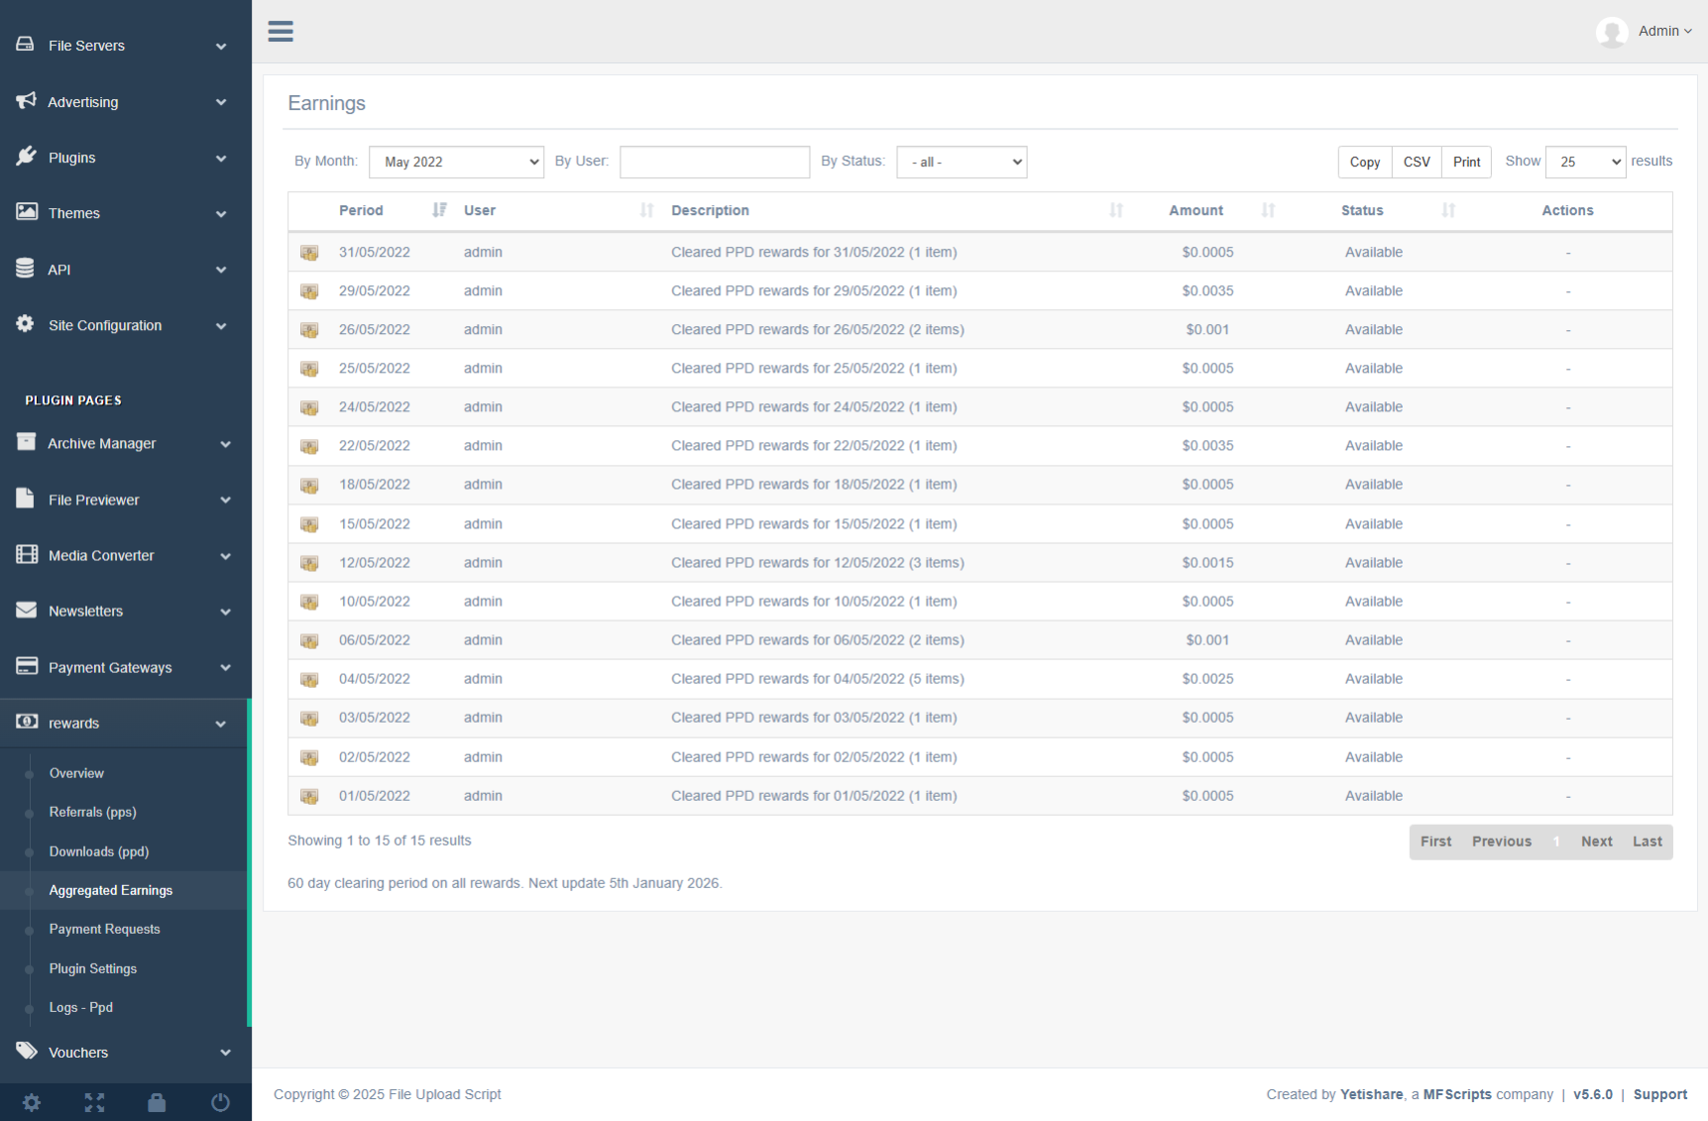This screenshot has height=1121, width=1708.
Task: Click the row icon for 31/05/2022 earnings
Action: (309, 253)
